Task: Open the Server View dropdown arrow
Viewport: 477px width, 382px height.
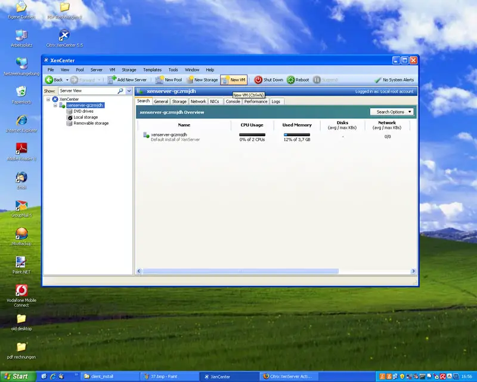Action: (x=129, y=91)
